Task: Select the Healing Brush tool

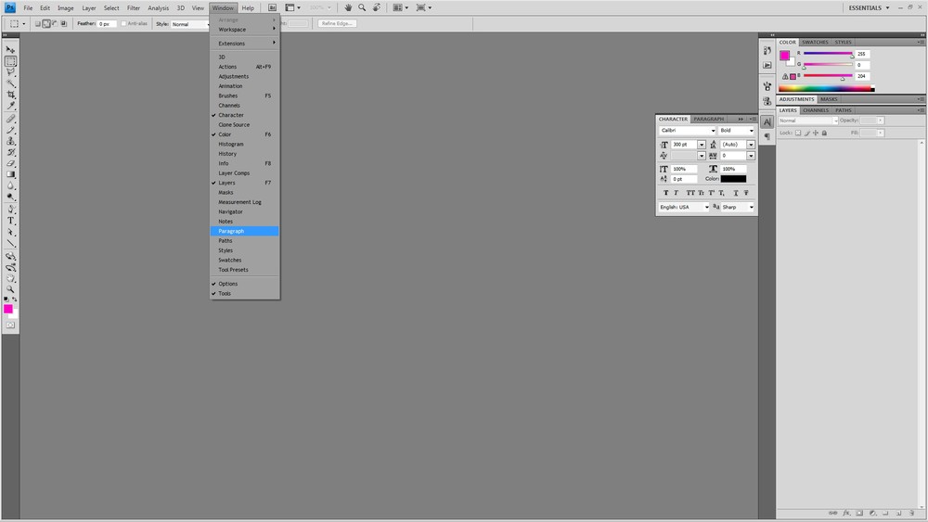Action: click(x=10, y=119)
